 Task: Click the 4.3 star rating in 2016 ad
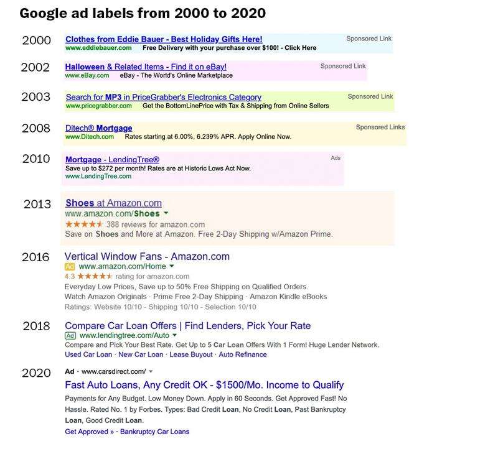(89, 276)
